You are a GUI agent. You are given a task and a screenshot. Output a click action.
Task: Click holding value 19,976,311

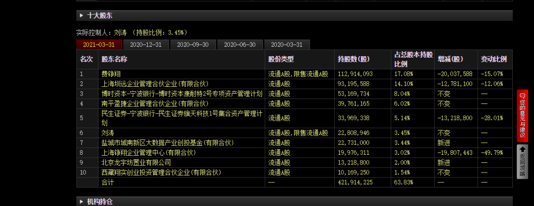point(354,153)
